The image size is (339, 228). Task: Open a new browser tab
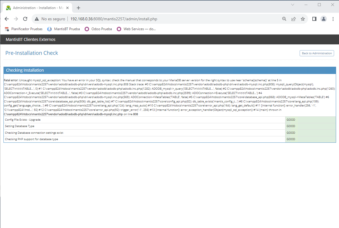78,8
